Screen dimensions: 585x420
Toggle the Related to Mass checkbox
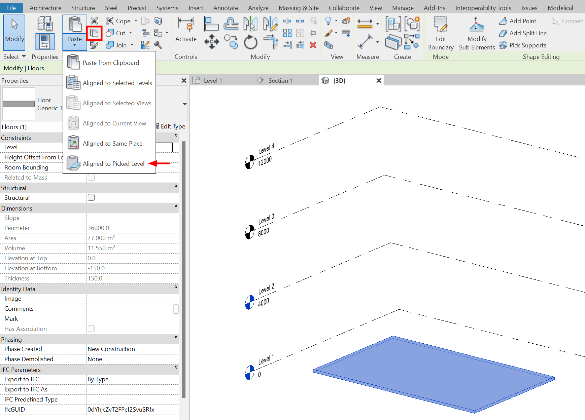[91, 177]
